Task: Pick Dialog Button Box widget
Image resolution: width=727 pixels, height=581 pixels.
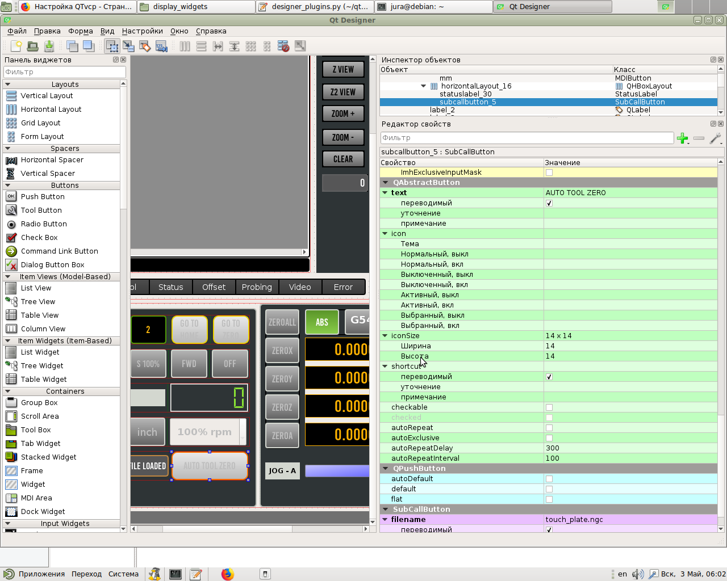Action: (52, 264)
